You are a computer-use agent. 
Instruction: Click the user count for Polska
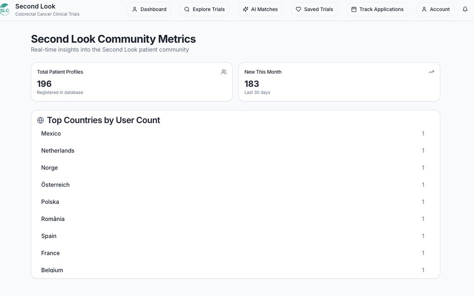pos(423,202)
